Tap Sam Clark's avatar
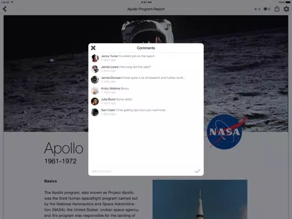This screenshot has height=219, width=292. pos(95,112)
